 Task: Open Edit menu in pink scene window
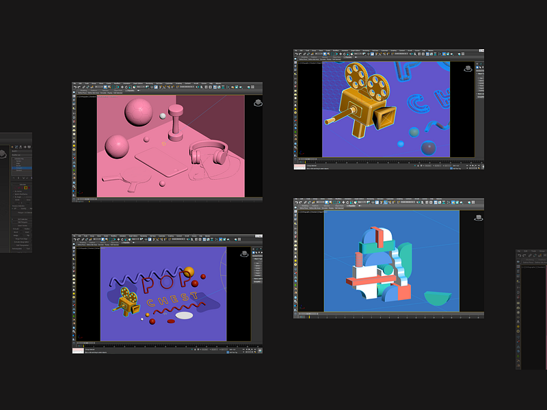[x=80, y=83]
